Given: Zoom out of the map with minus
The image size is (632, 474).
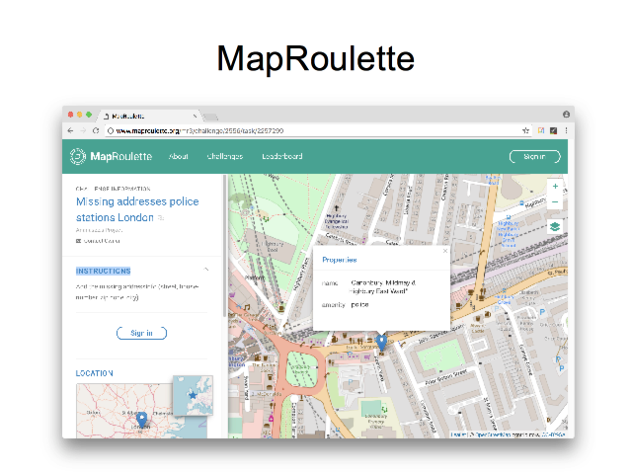Looking at the screenshot, I should 555,201.
